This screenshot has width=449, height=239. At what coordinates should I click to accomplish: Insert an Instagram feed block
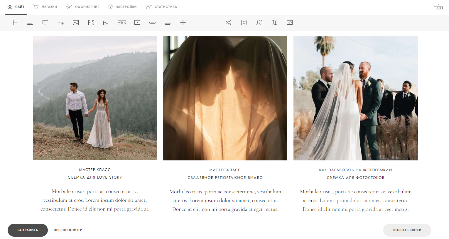point(244,23)
